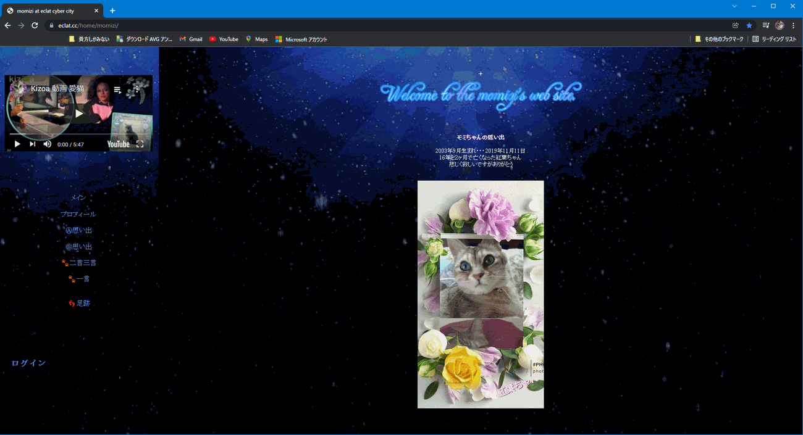Enter fullscreen on the video player
The height and width of the screenshot is (435, 803).
(x=140, y=144)
